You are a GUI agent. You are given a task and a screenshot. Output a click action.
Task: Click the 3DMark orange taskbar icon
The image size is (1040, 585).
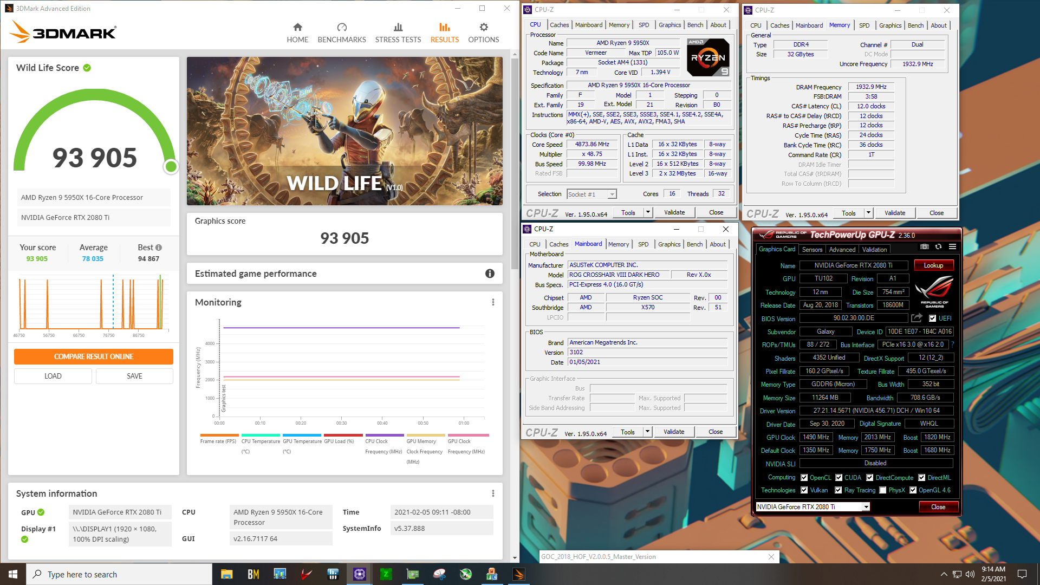point(519,574)
